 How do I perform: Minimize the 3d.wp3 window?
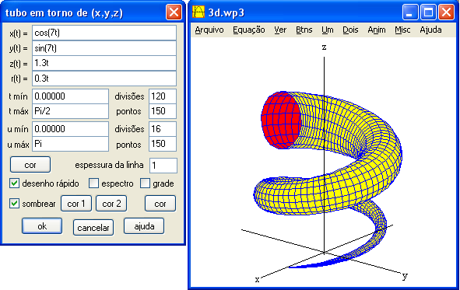[410, 12]
